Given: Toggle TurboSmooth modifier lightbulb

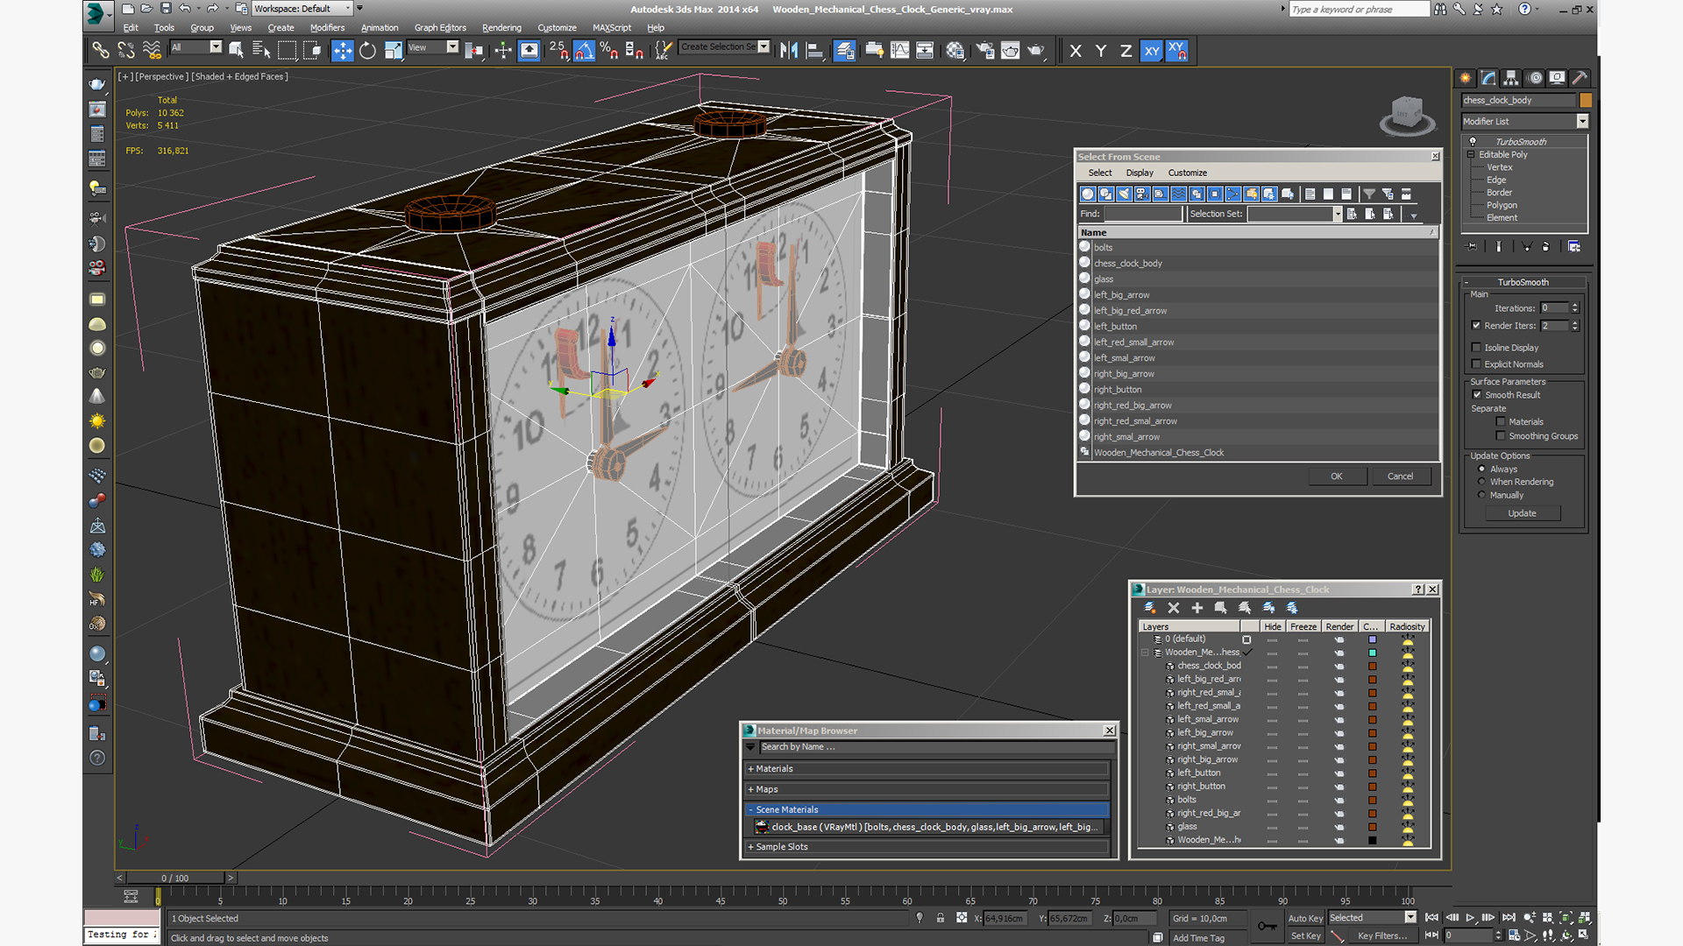Looking at the screenshot, I should [x=1473, y=142].
